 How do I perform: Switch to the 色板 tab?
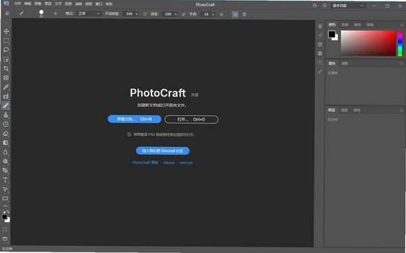click(x=344, y=25)
